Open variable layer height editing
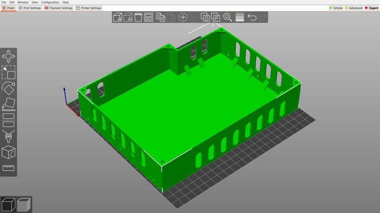This screenshot has width=380, height=213. tap(239, 18)
